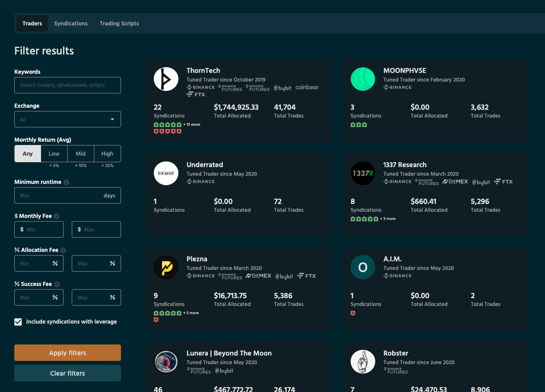Click the Monthly Fee info icon
The image size is (545, 392).
[x=57, y=216]
